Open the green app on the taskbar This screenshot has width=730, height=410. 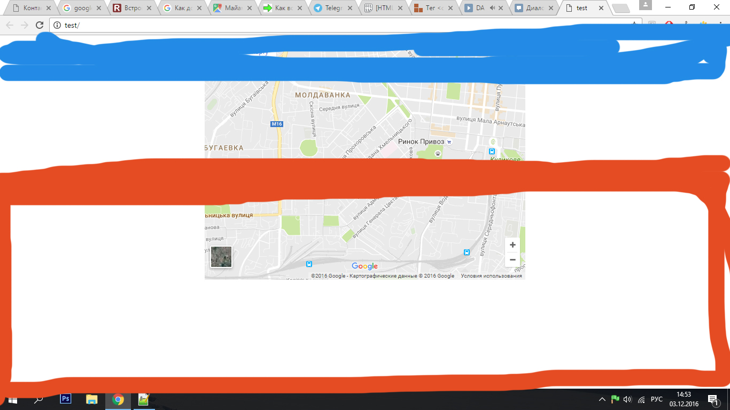tap(144, 399)
